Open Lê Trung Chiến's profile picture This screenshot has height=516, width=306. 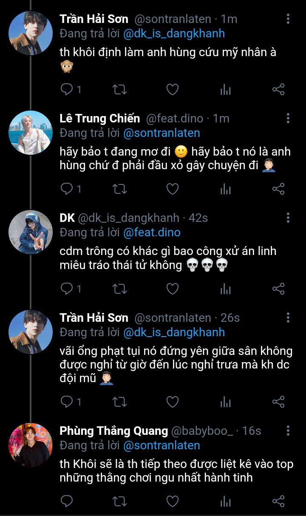[x=31, y=132]
